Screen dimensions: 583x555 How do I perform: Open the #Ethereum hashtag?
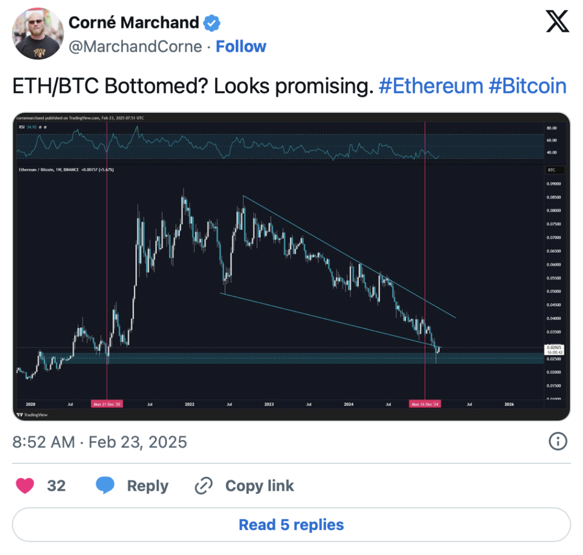click(431, 86)
